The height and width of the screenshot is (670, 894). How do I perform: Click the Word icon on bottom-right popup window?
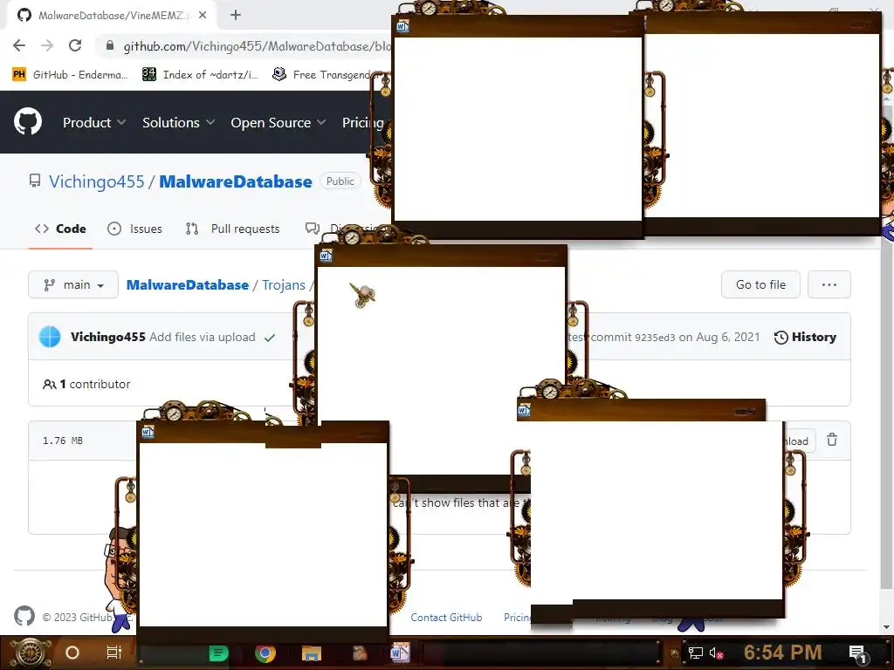524,410
